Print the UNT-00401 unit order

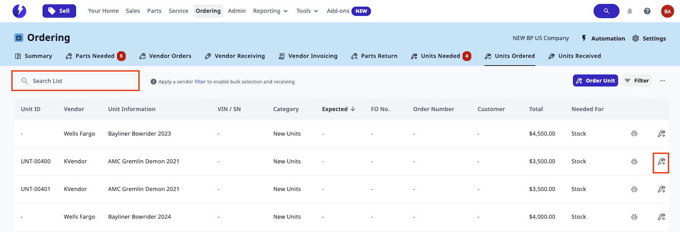pyautogui.click(x=634, y=189)
